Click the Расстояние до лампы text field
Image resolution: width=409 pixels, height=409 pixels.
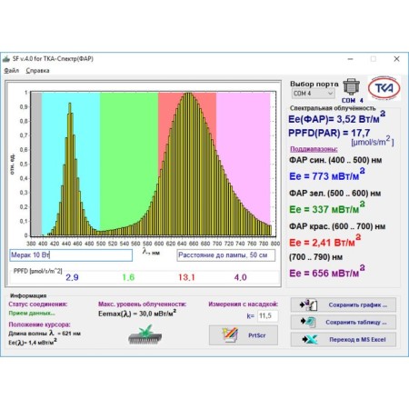click(x=226, y=255)
